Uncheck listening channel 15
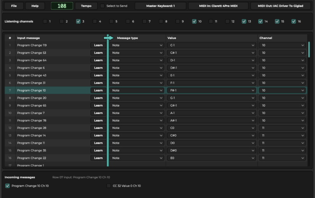This screenshot has width=315, height=198. pos(277,22)
